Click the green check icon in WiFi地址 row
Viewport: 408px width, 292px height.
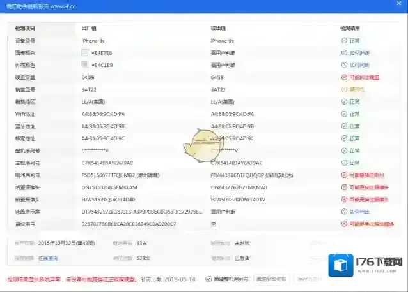pyautogui.click(x=344, y=114)
